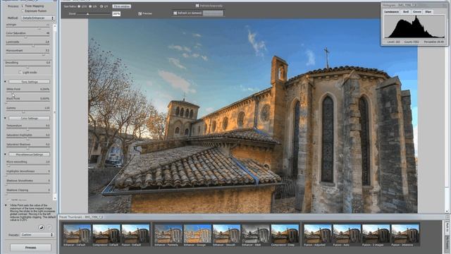Click the Fit to window button

122,6
